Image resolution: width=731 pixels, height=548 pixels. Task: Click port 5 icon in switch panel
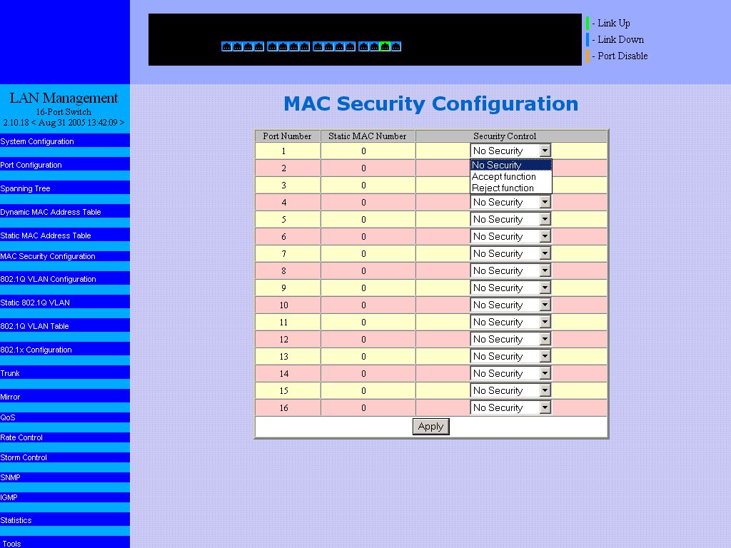[x=272, y=47]
